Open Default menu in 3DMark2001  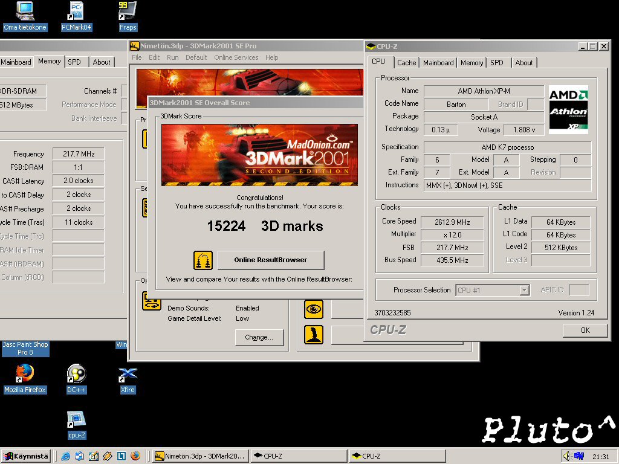coord(196,57)
